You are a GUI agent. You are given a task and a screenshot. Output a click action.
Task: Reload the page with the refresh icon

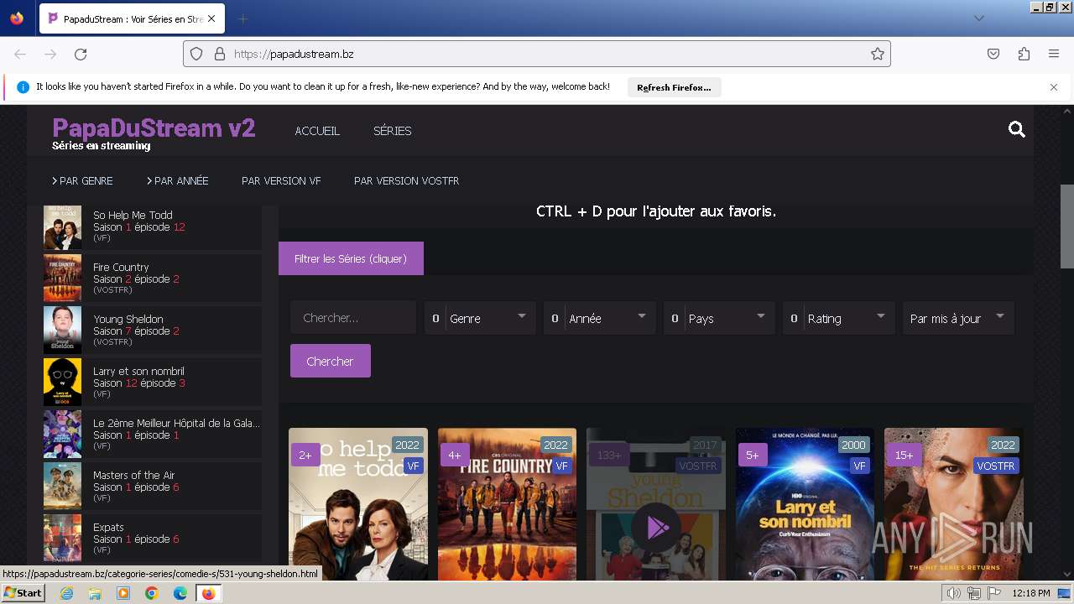click(81, 54)
